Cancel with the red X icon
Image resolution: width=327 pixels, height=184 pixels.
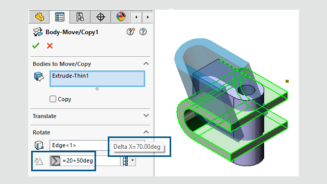[50, 45]
